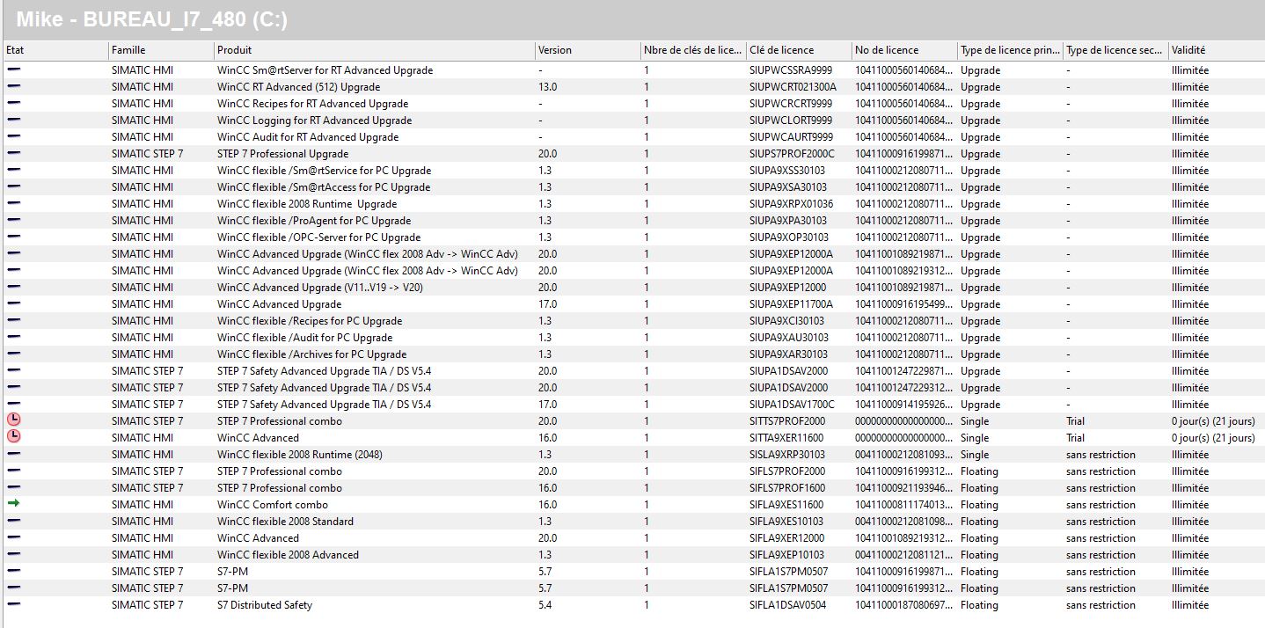Select the WinCC flexible 2008 Standard product

click(x=285, y=522)
